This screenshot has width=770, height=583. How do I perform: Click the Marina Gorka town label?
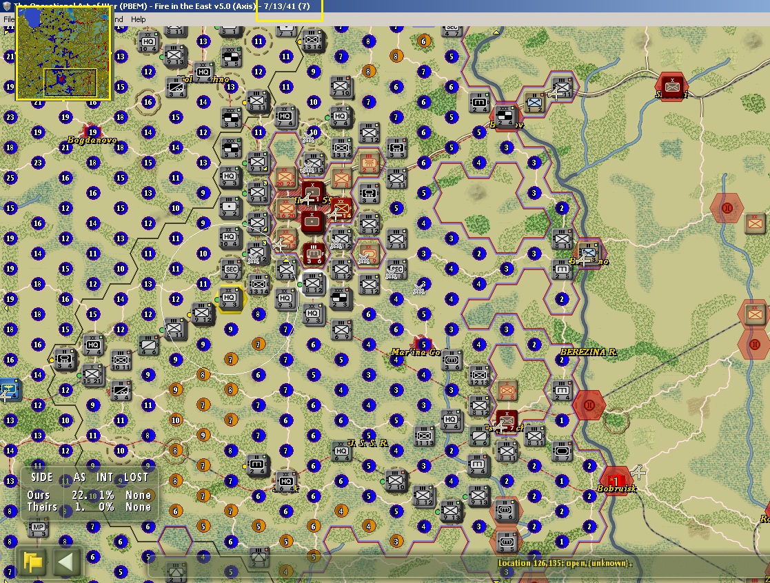[x=416, y=351]
